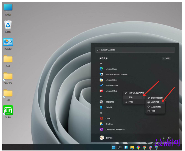Click the power icon in Start menu
Image resolution: width=185 pixels, height=151 pixels.
point(169,138)
